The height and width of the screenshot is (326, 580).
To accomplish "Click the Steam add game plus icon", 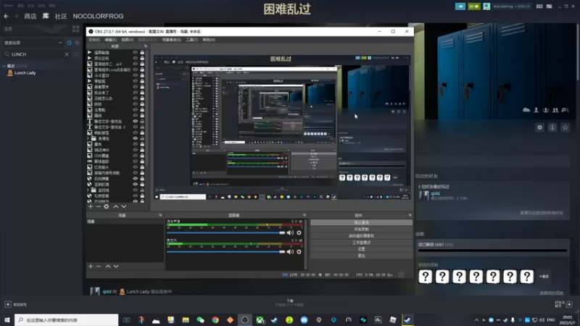I will coord(8,304).
